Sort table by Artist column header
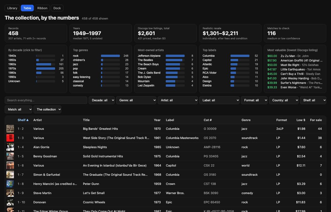Viewport: 331px width, 212px height. click(37, 120)
